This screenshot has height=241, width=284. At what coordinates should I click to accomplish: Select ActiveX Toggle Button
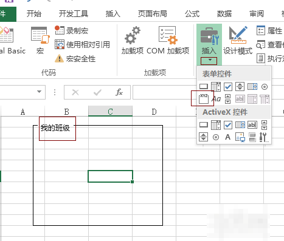[252, 137]
